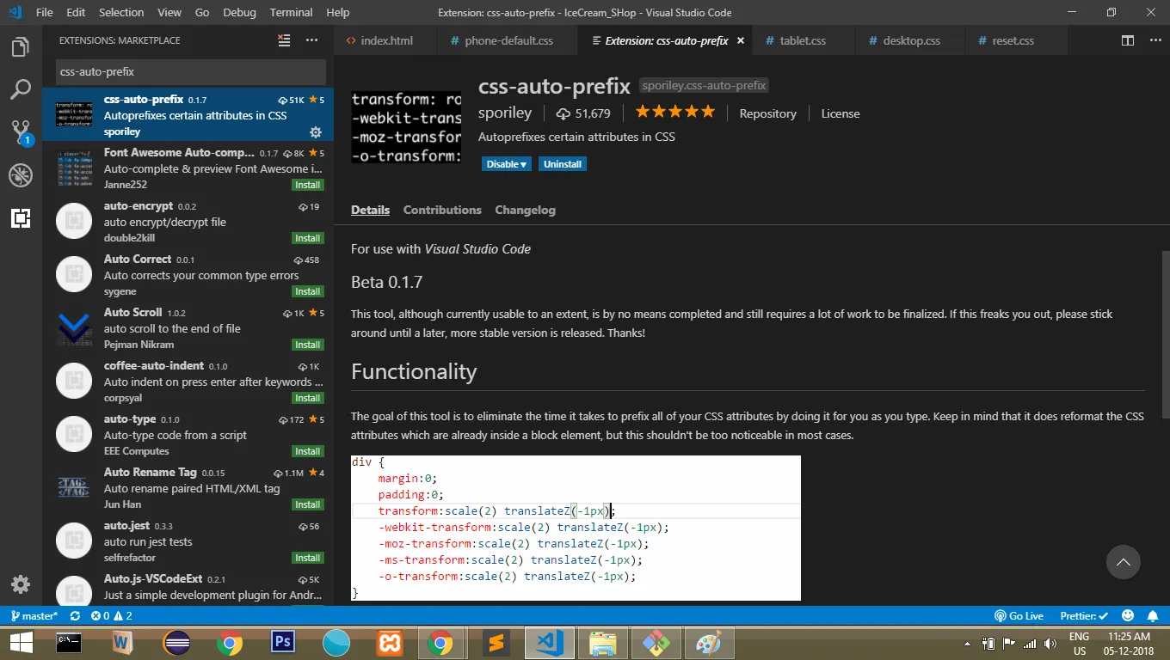Uninstall the css-auto-prefix extension
Screen dimensions: 1170x660
point(563,164)
